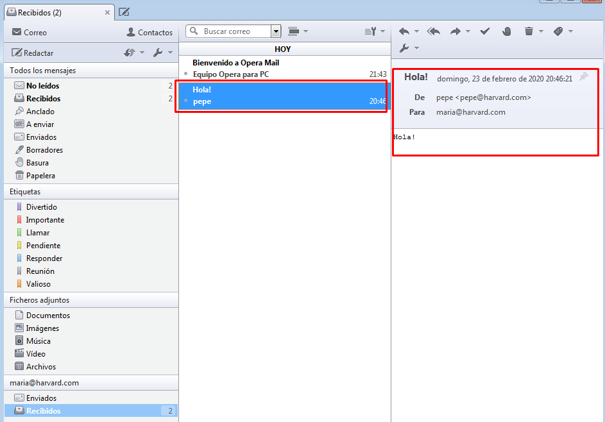Open Contactos panel
Screen dimensions: 605x422
(x=149, y=33)
